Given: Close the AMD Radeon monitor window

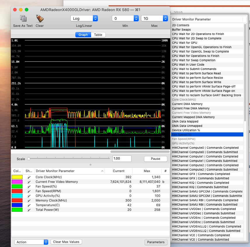Looking at the screenshot, I should (x=15, y=10).
